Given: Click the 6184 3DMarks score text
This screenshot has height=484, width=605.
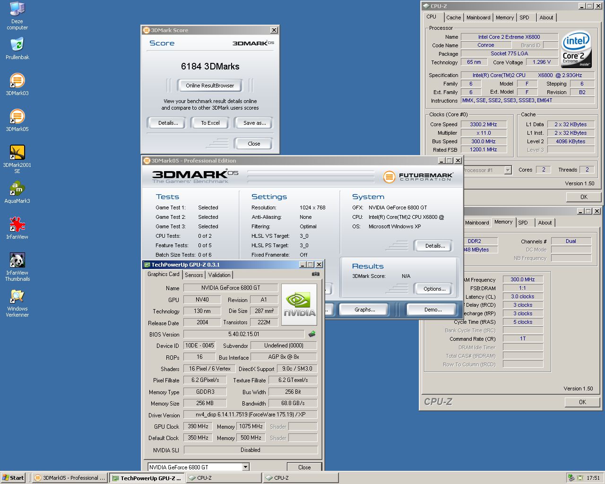Looking at the screenshot, I should click(x=210, y=67).
